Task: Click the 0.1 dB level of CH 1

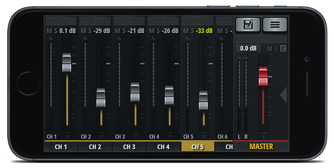Action: coord(68,31)
